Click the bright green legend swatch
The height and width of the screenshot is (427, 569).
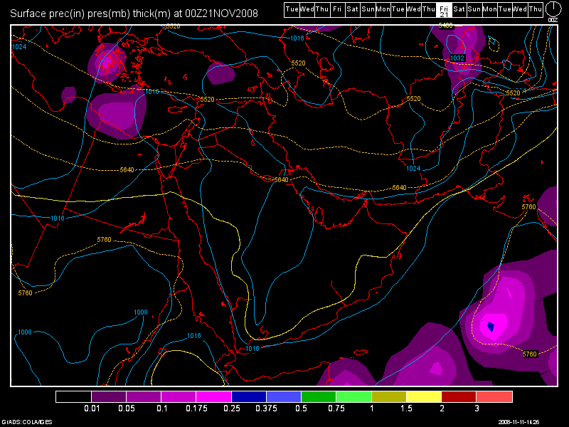coord(353,396)
